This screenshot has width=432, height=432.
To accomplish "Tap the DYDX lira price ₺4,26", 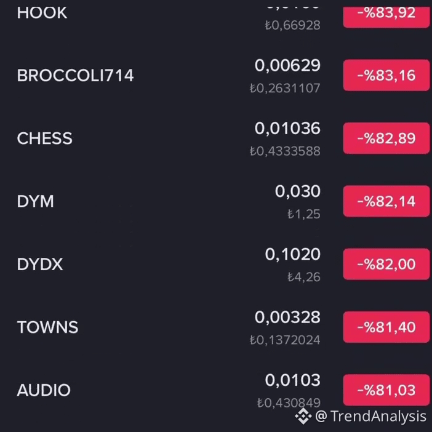I will tap(304, 277).
